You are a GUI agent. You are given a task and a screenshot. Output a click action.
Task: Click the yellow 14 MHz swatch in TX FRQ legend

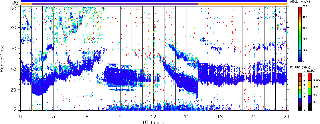[300, 88]
